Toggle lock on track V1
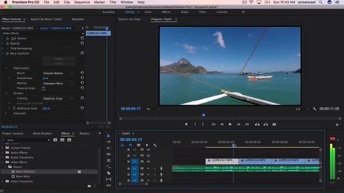344x193 pixels. pyautogui.click(x=128, y=161)
